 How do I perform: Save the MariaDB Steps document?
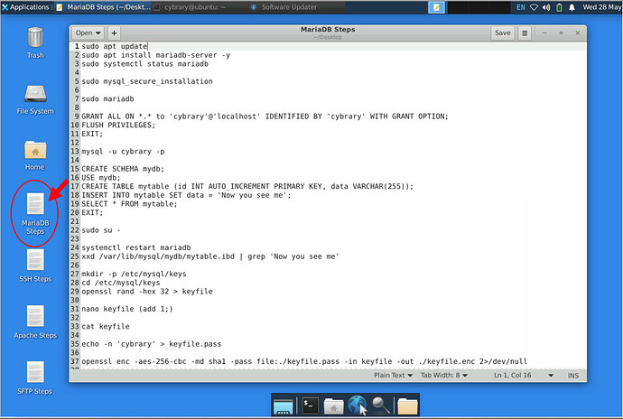[x=503, y=33]
